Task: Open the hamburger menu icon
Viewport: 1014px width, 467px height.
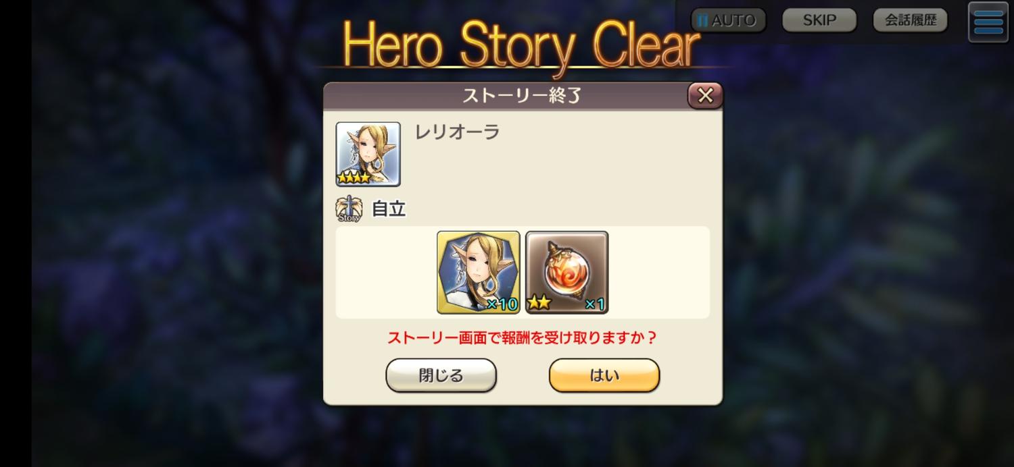Action: pyautogui.click(x=988, y=22)
